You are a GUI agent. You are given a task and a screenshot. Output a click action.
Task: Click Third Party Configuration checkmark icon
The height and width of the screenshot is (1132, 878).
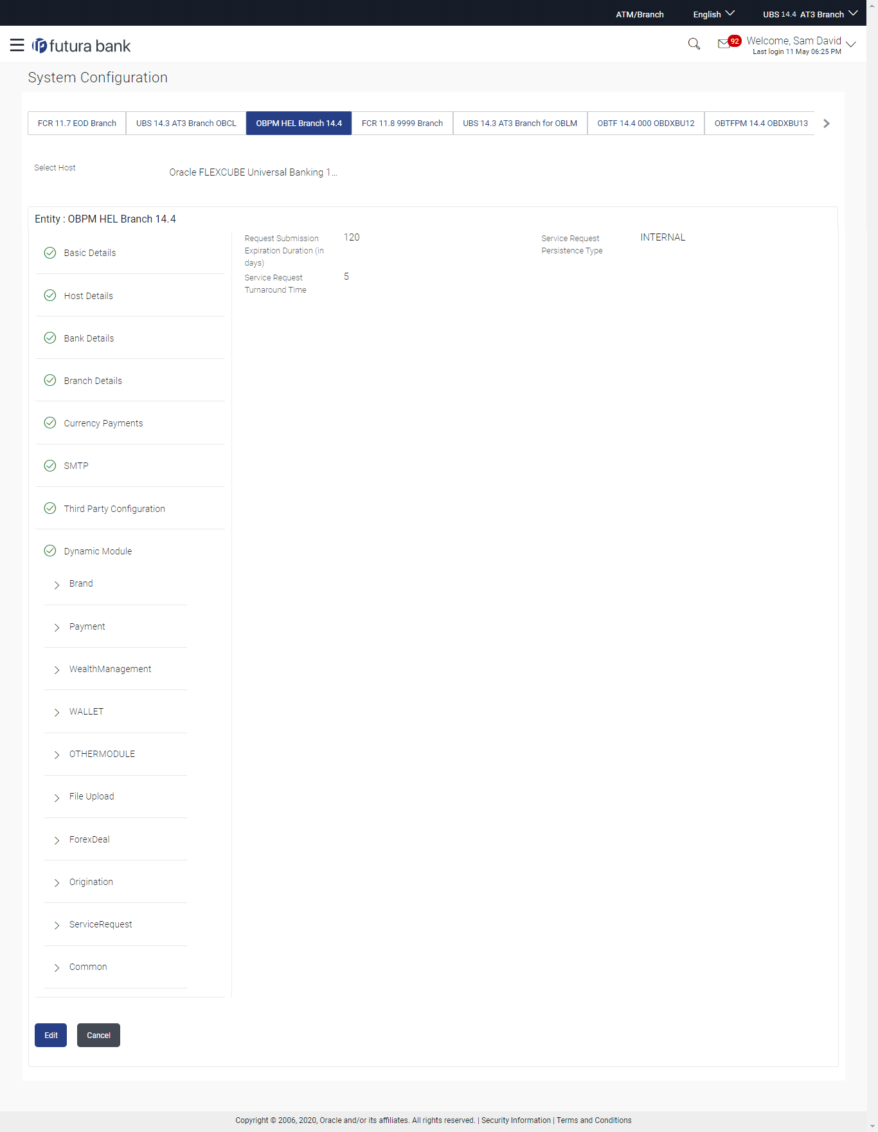(50, 508)
